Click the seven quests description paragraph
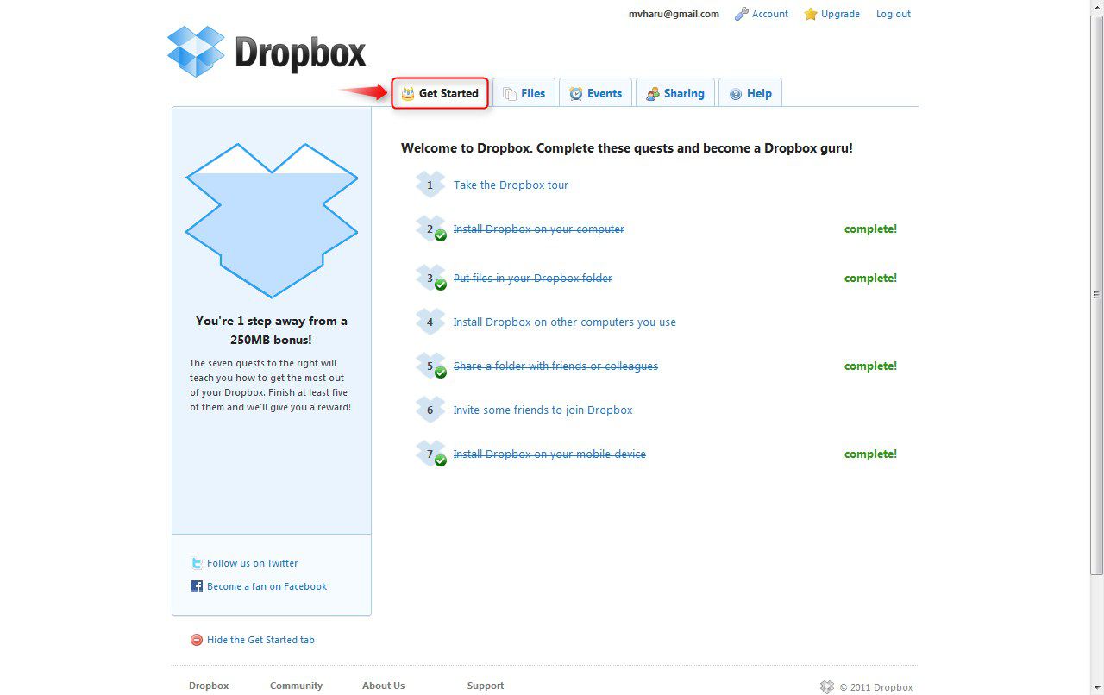Viewport: 1104px width, 695px height. tap(271, 385)
